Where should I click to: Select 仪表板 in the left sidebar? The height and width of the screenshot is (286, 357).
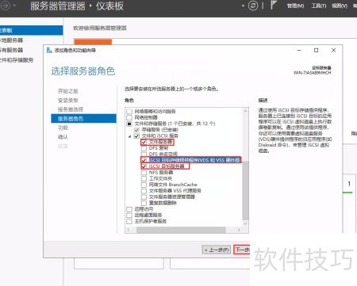pos(31,30)
